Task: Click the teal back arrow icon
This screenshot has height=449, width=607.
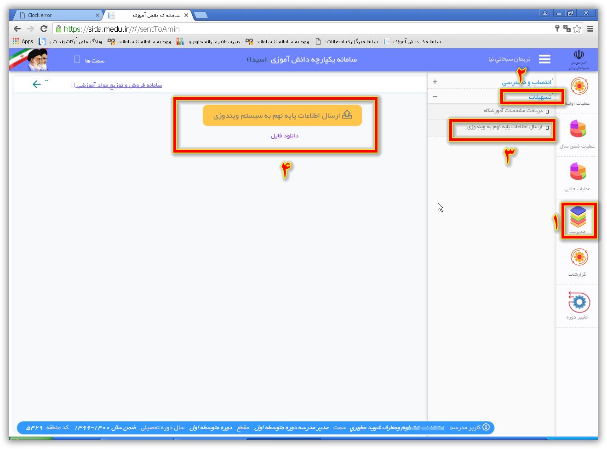Action: coord(37,84)
